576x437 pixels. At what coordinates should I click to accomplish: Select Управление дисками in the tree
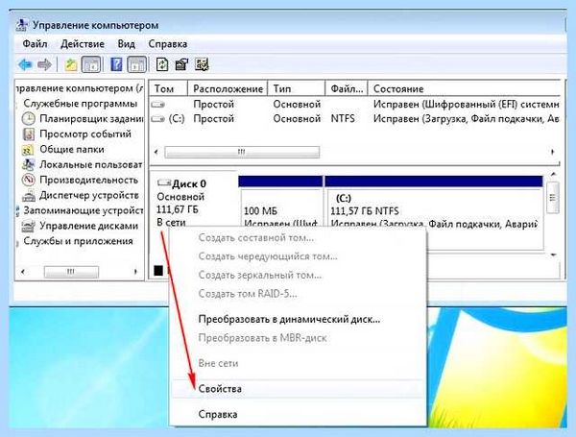tap(88, 226)
